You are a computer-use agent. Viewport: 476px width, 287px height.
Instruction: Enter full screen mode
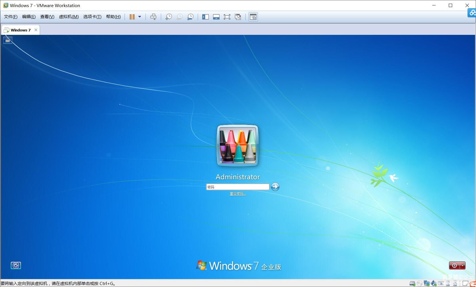[227, 17]
